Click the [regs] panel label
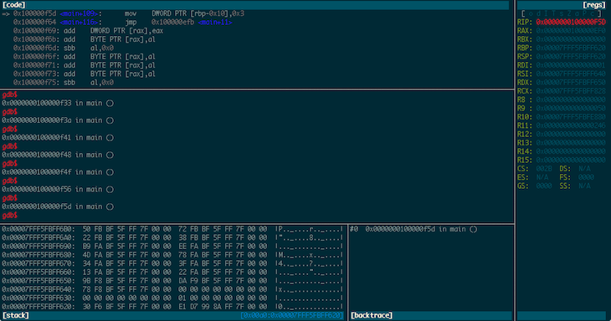The image size is (611, 321). [594, 5]
